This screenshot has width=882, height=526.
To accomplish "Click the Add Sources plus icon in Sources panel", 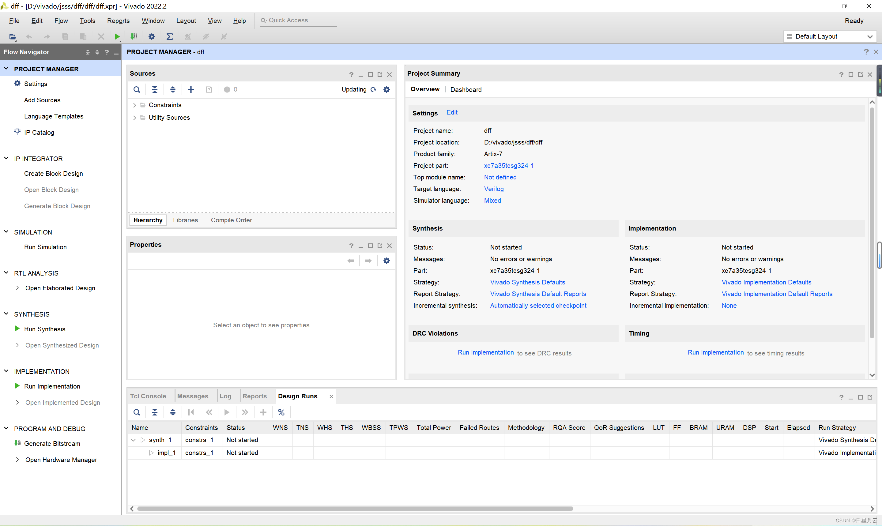I will [191, 89].
